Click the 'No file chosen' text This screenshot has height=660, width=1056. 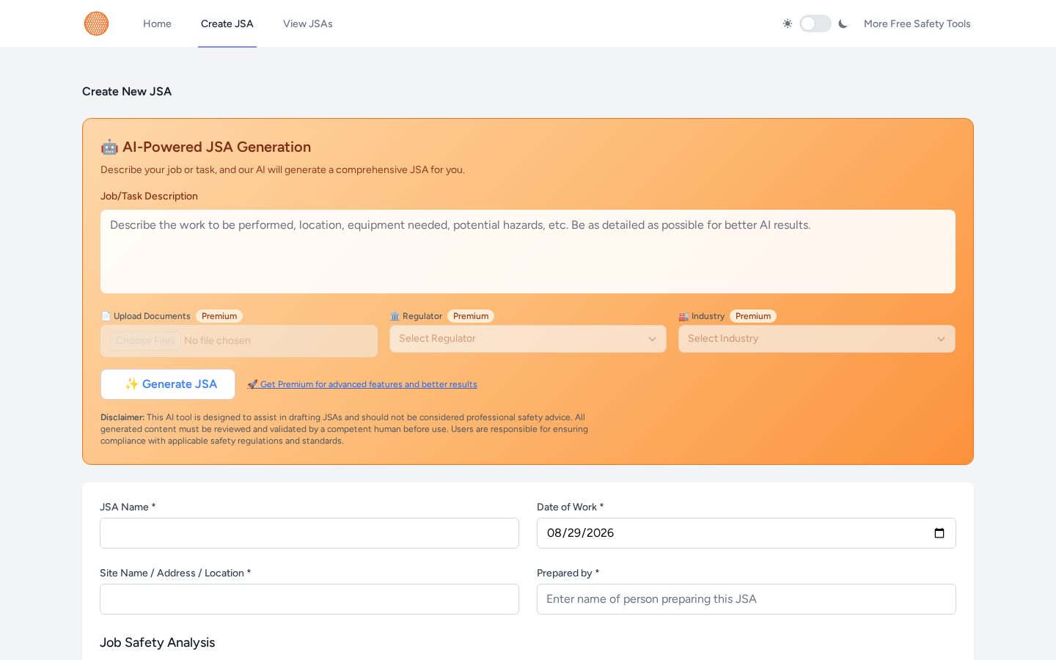217,340
